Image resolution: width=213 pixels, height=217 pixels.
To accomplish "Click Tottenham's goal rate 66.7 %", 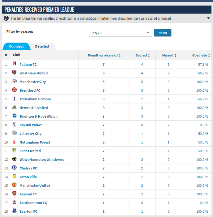I will click(203, 99).
